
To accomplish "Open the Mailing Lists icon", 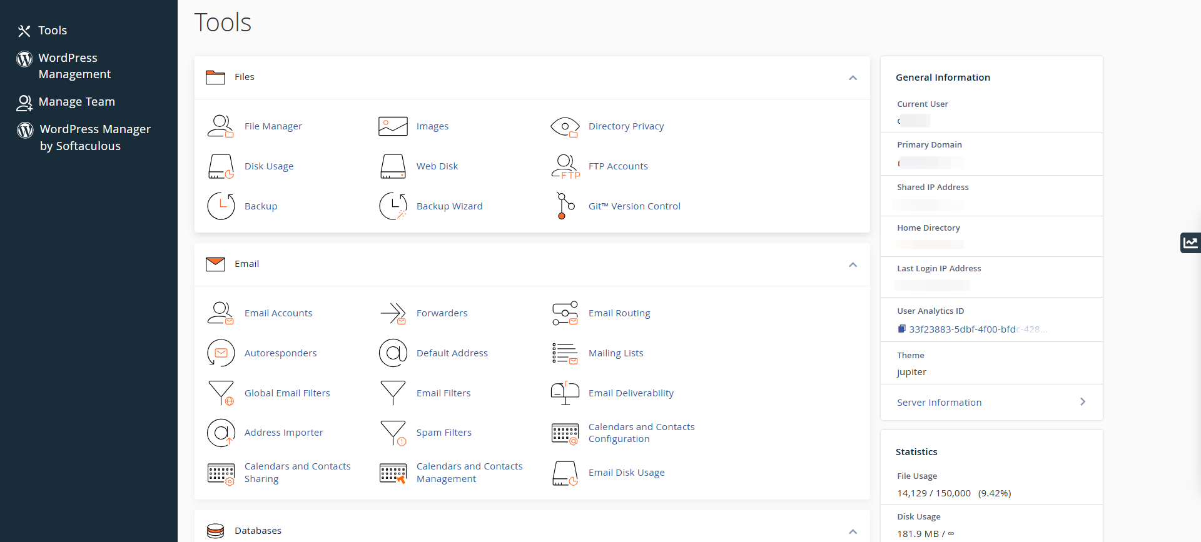I will click(x=565, y=353).
